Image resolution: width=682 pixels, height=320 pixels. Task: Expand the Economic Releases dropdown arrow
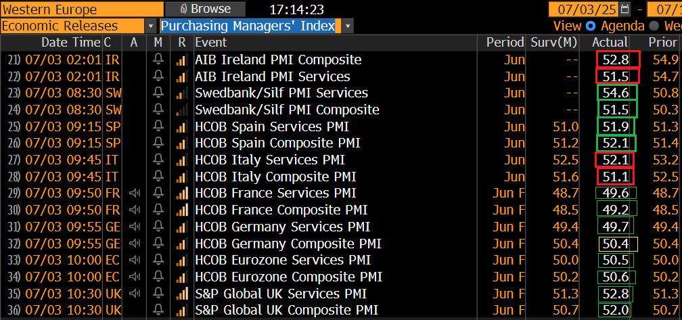[x=151, y=26]
